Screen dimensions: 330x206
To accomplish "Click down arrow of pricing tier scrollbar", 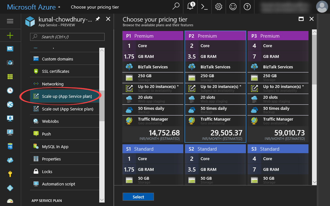I will coord(315,182).
